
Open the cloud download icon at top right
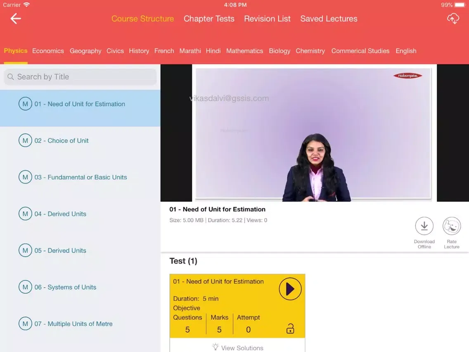453,19
